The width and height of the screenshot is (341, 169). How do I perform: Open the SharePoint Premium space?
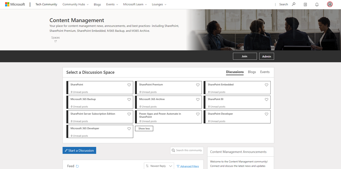pos(168,87)
